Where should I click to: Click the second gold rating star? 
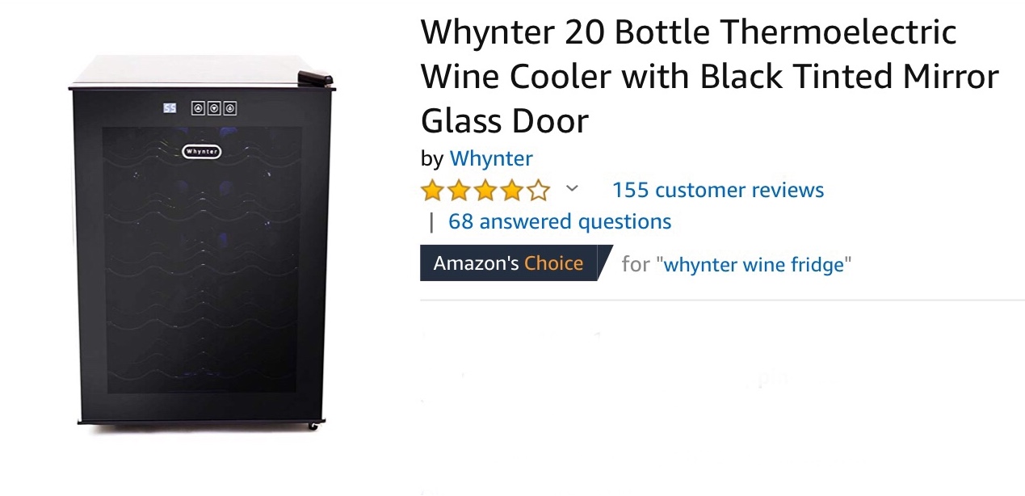(459, 191)
